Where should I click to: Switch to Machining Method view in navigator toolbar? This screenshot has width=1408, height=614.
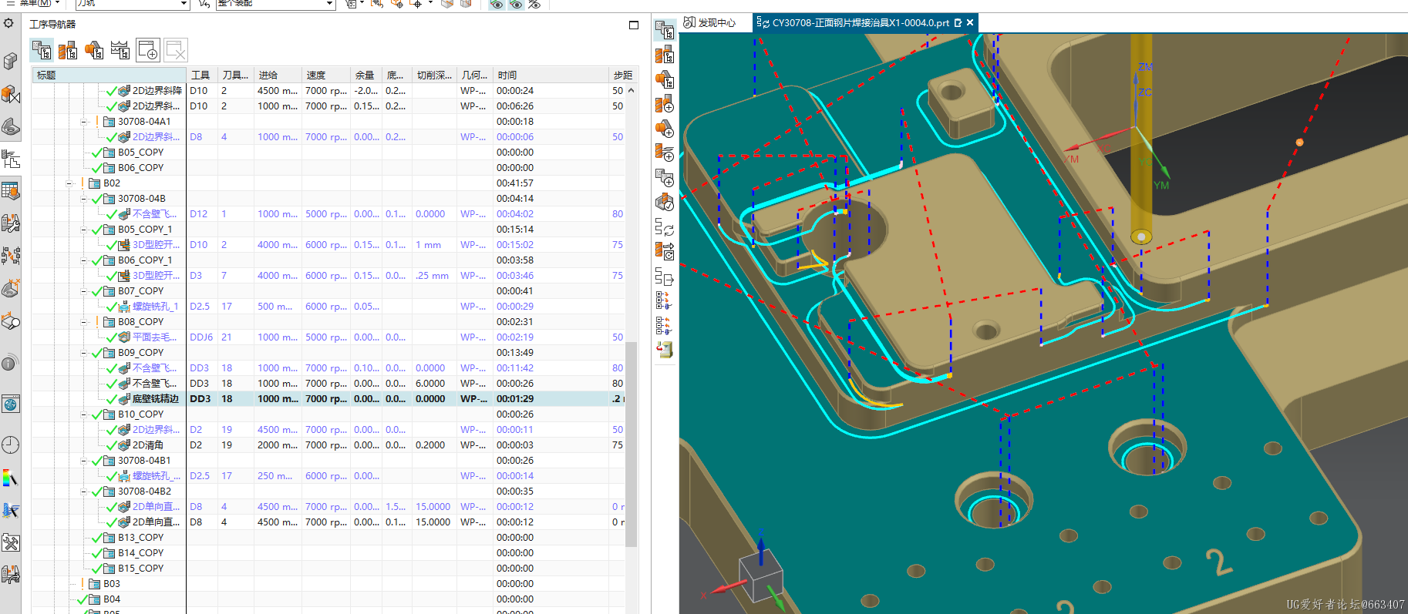pos(120,50)
